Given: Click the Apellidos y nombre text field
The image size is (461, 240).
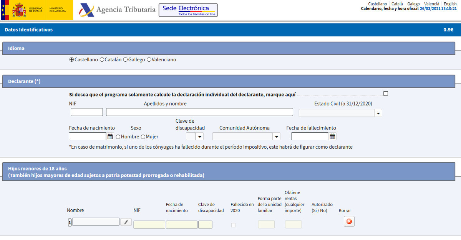Looking at the screenshot, I should (x=199, y=112).
